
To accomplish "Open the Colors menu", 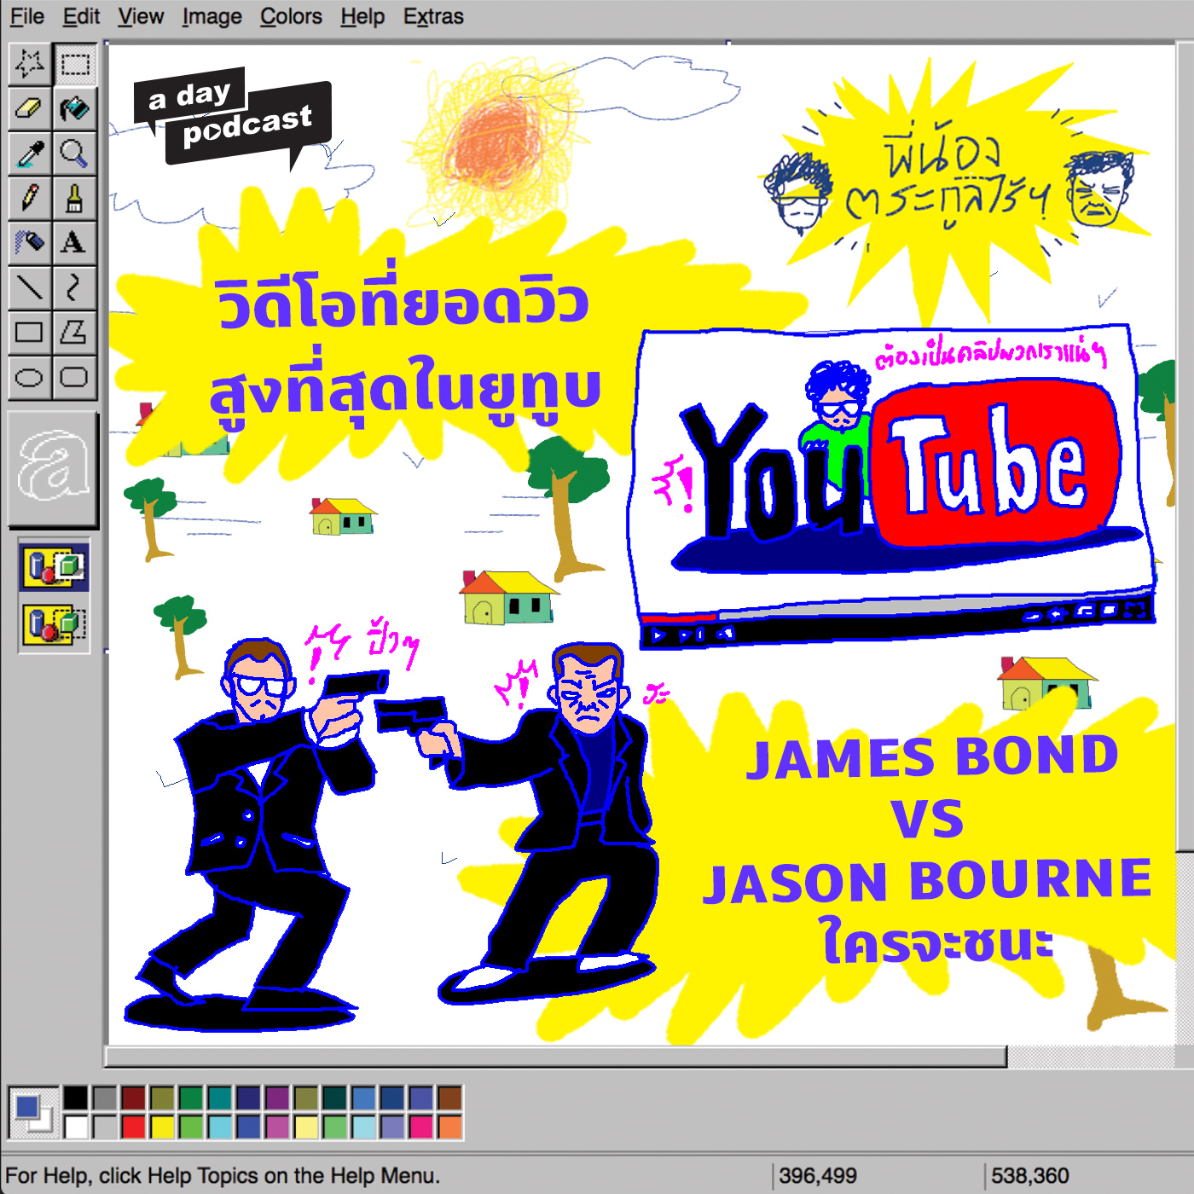I will (x=291, y=16).
